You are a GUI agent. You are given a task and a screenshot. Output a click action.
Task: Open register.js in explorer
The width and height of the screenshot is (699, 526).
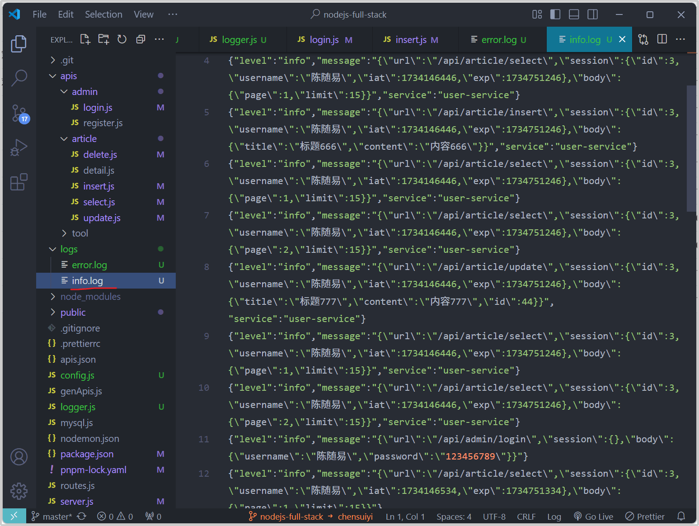click(106, 123)
